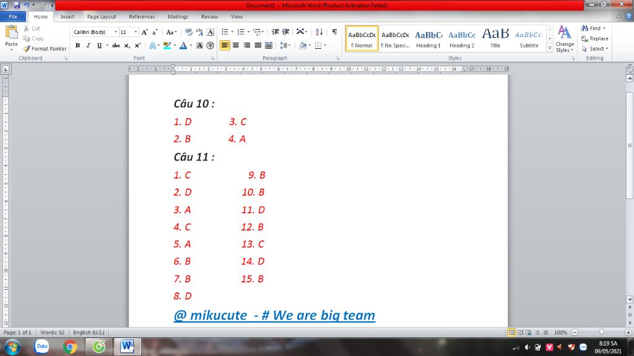
Task: Center align the paragraph
Action: [236, 46]
